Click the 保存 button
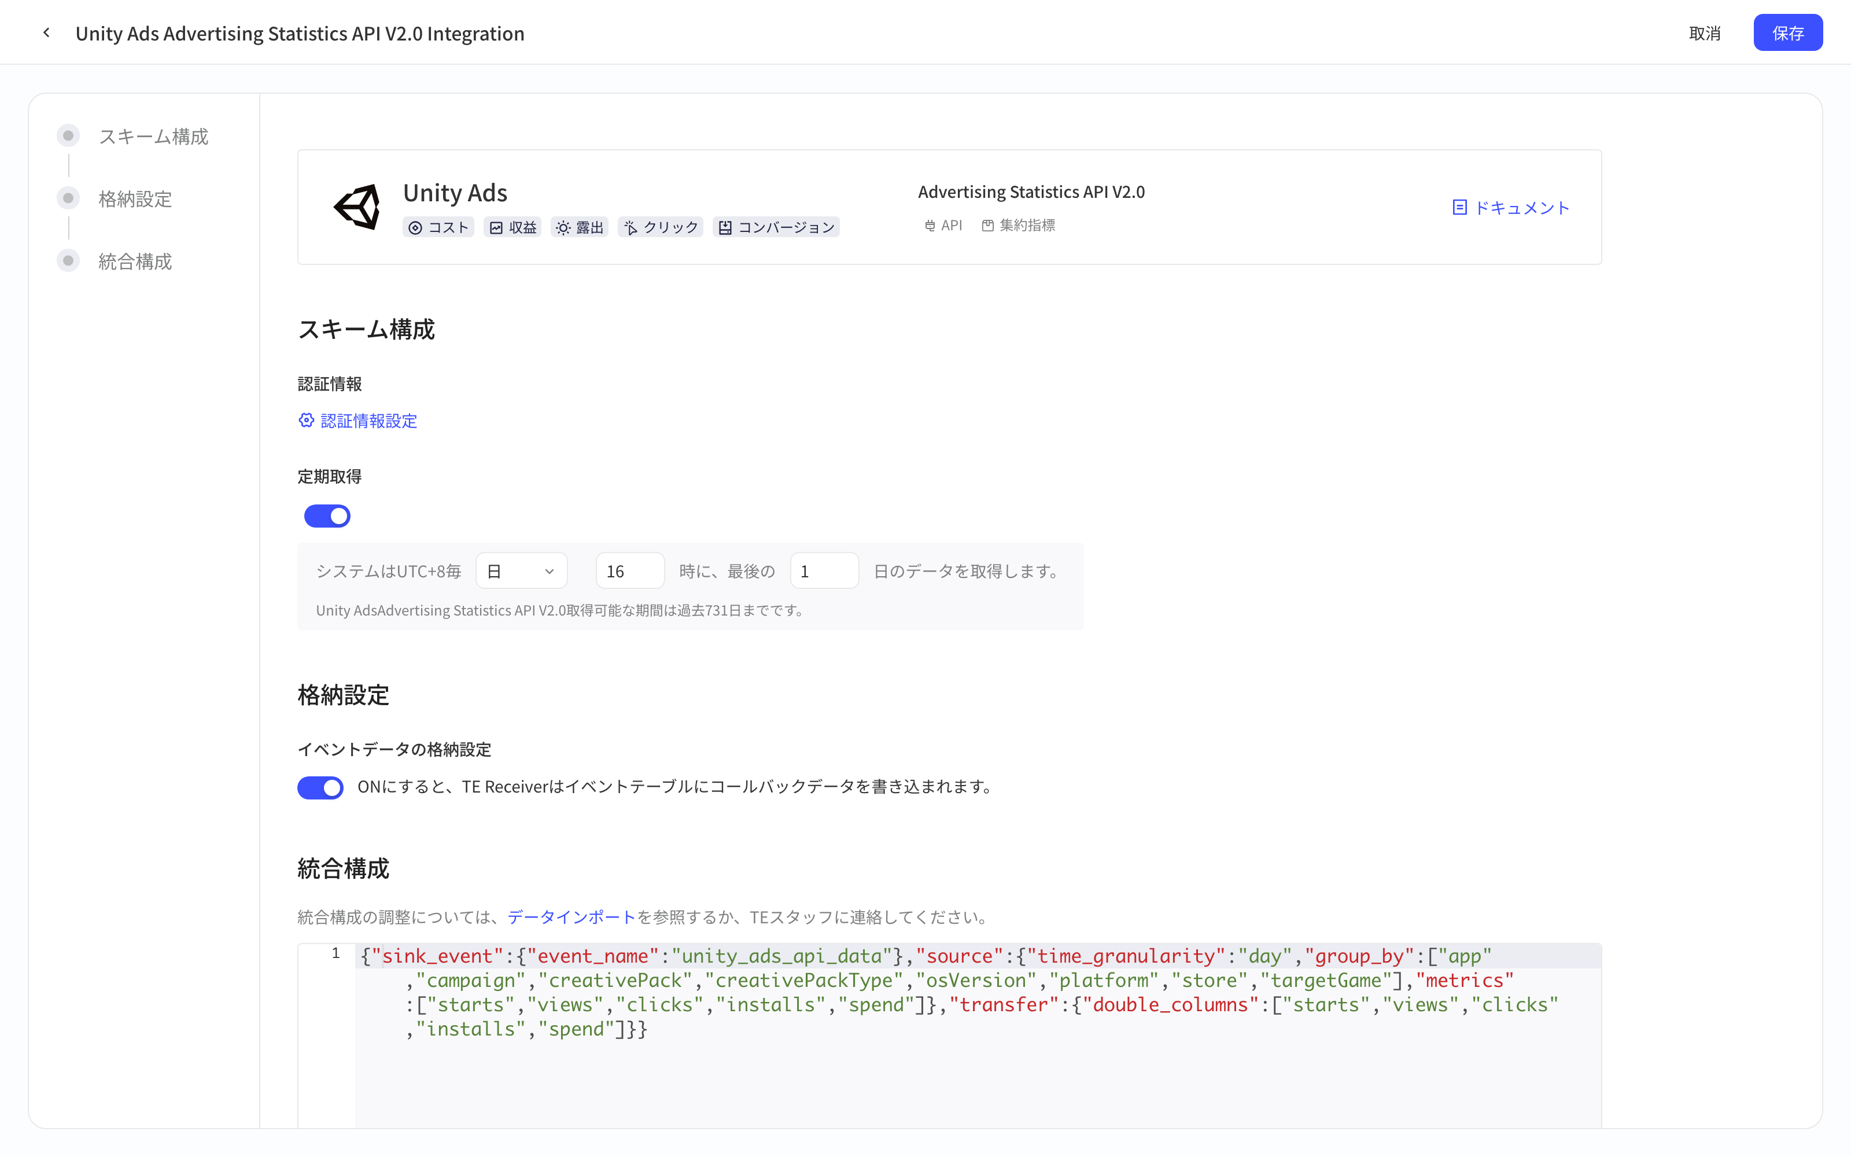Viewport: 1851px width, 1157px height. click(x=1787, y=33)
